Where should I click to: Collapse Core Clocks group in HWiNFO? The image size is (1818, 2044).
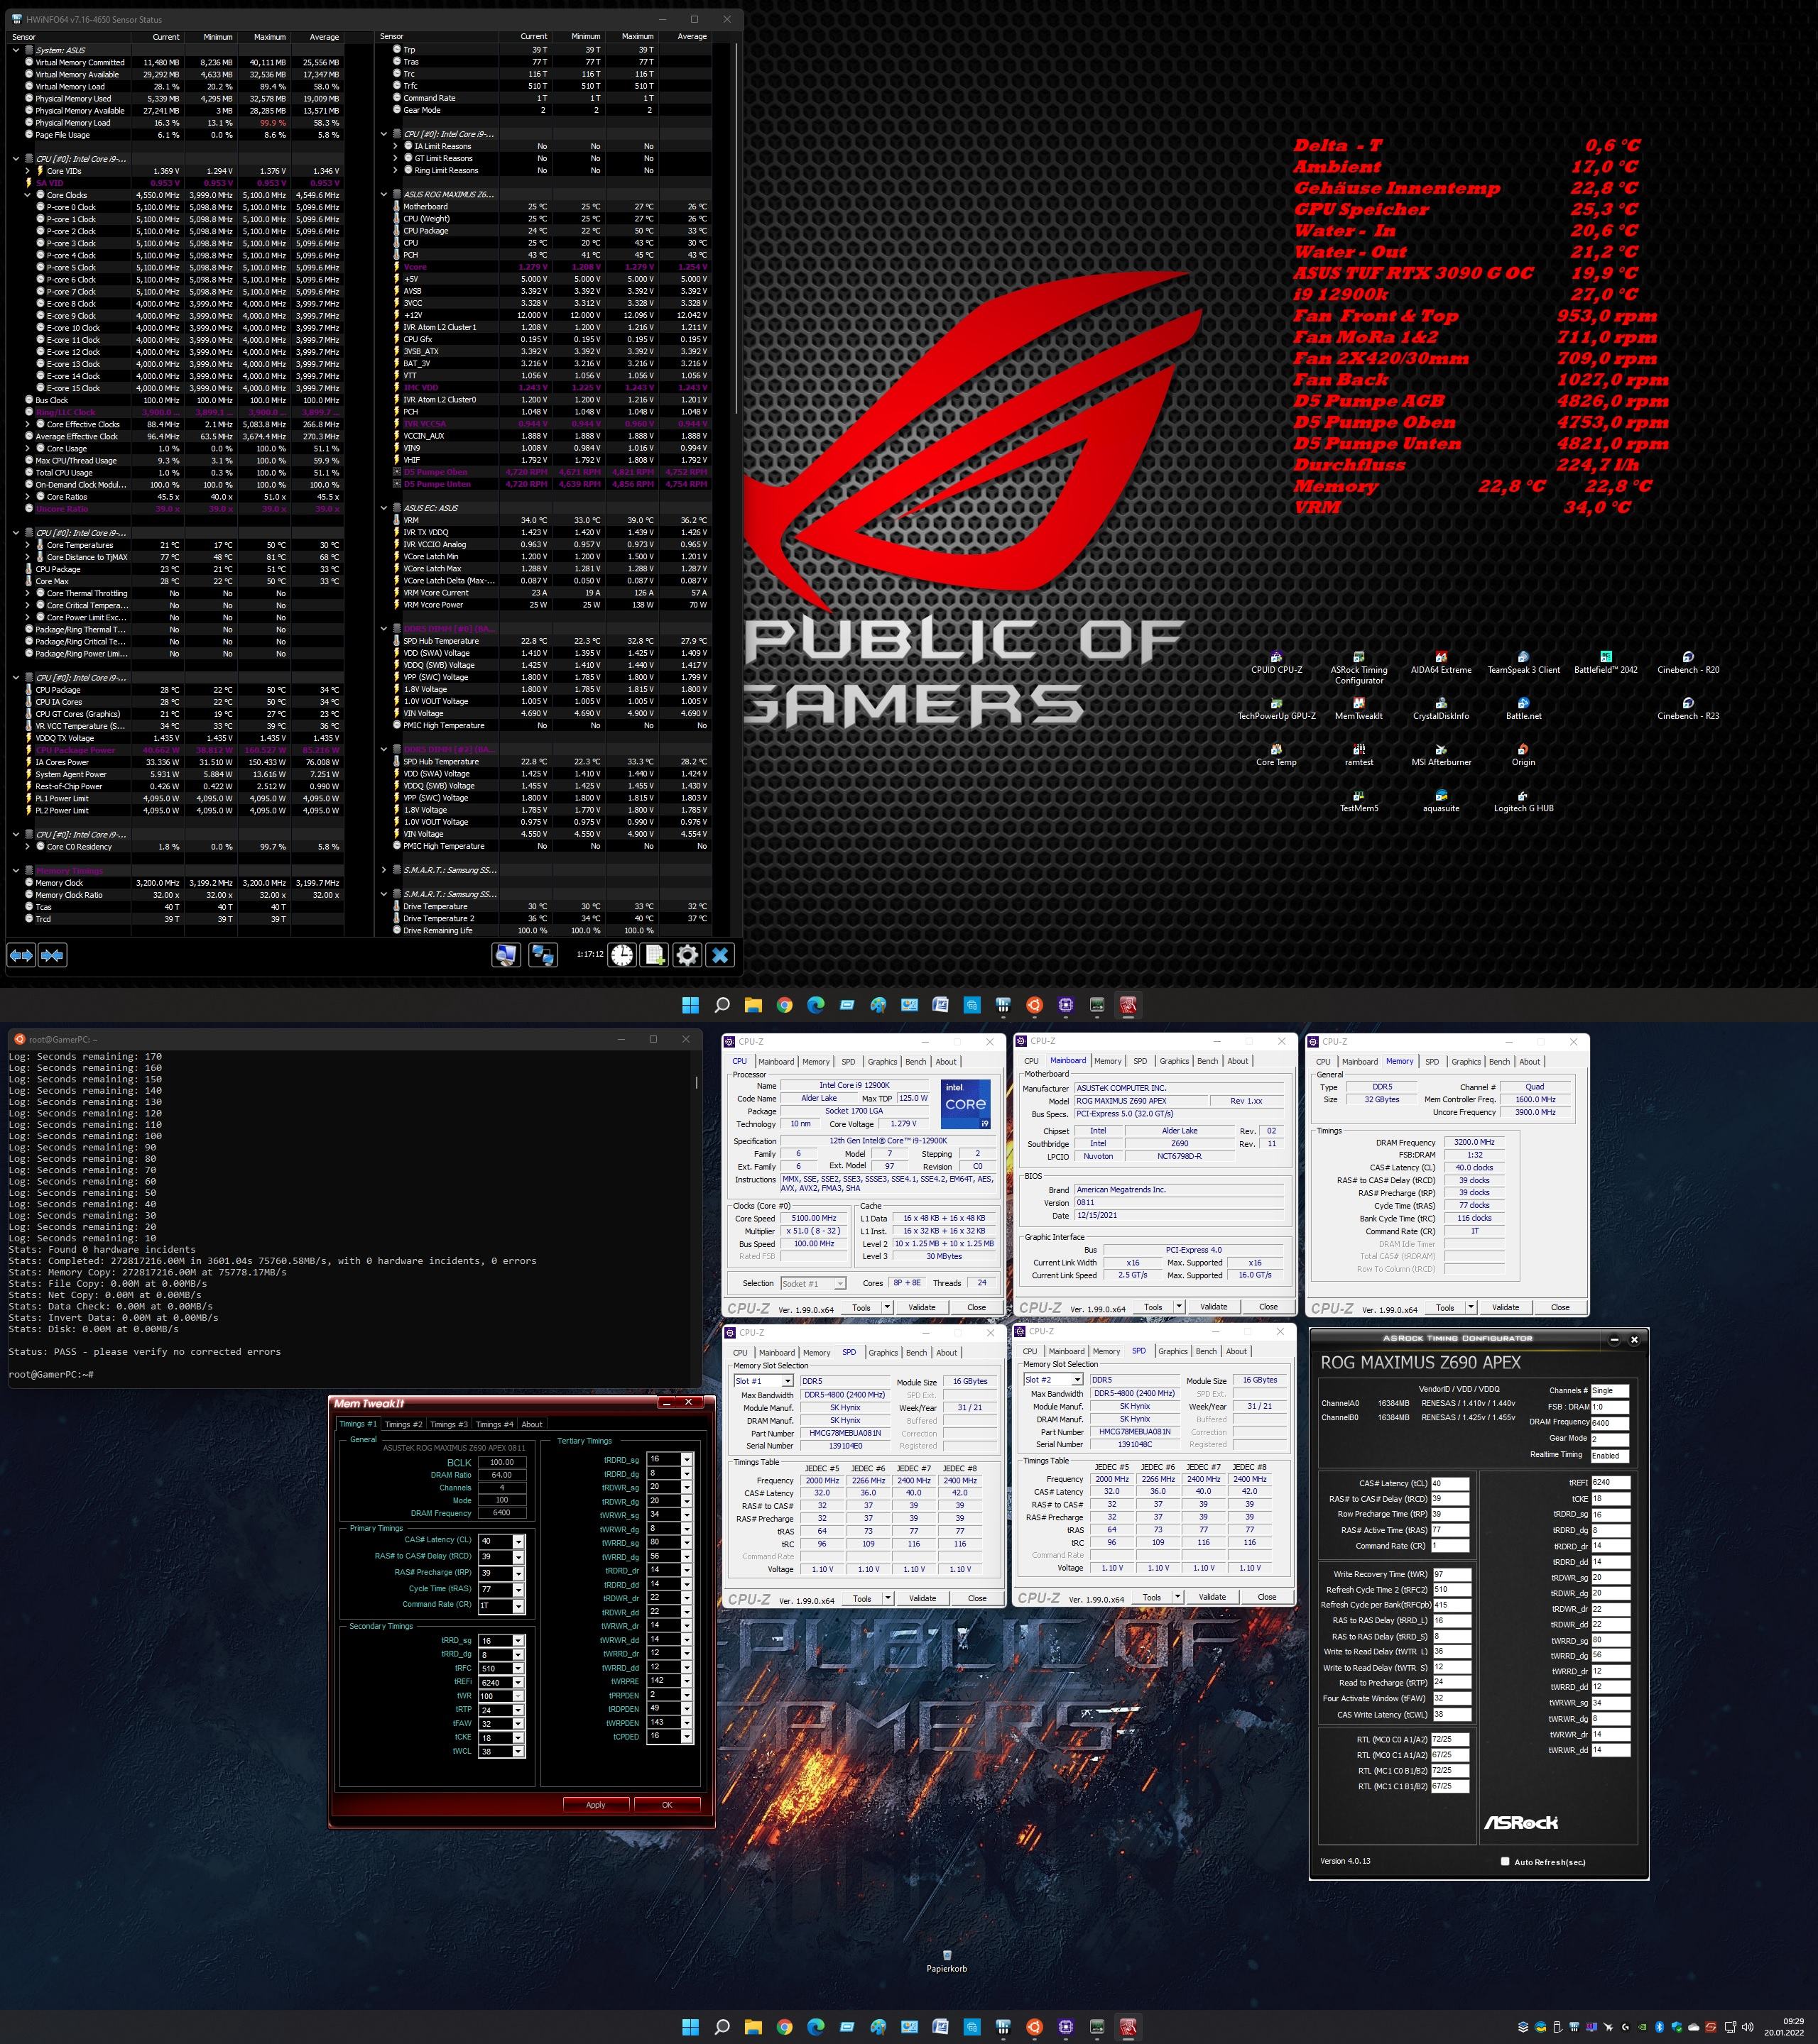coord(28,195)
